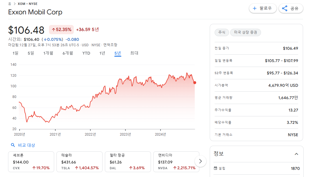Show next comparison stocks with the arrow
The width and height of the screenshot is (312, 177).
point(201,161)
